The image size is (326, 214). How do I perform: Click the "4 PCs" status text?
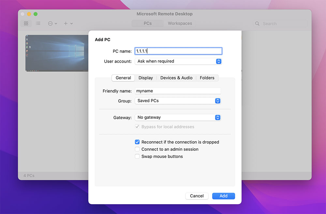[x=29, y=176]
